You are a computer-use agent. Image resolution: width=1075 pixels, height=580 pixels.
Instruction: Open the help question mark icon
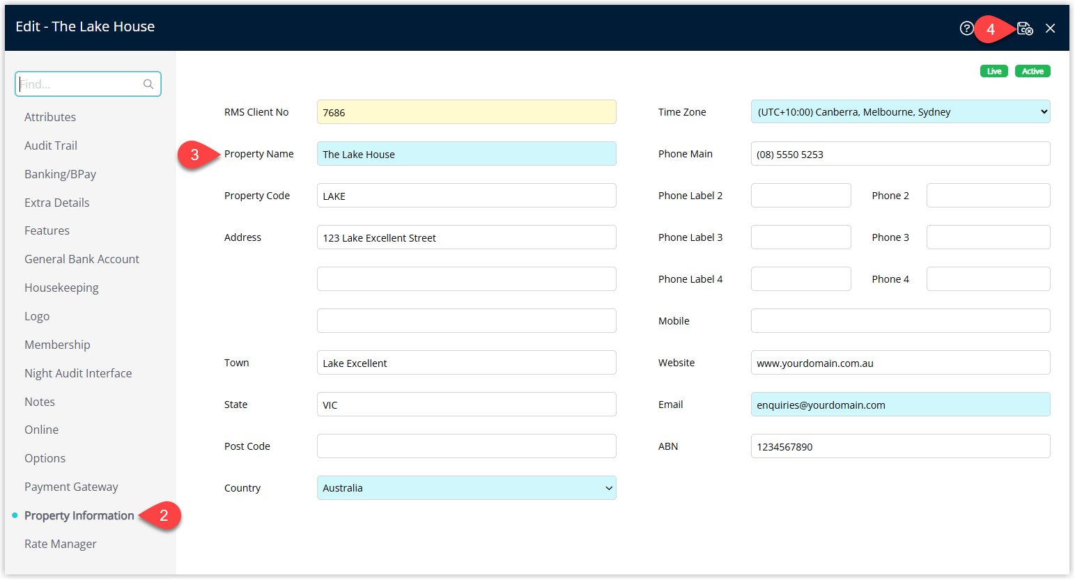pyautogui.click(x=966, y=29)
